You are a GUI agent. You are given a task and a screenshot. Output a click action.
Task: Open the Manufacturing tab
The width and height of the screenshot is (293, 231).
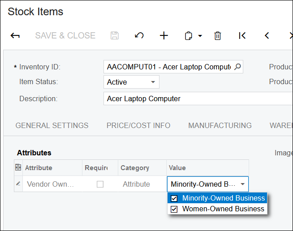220,125
